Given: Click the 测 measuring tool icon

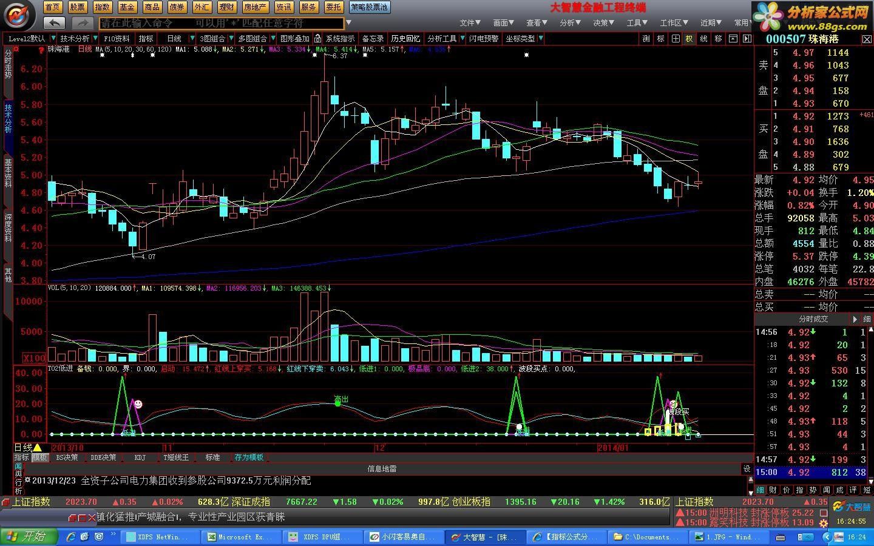Looking at the screenshot, I should pos(646,38).
